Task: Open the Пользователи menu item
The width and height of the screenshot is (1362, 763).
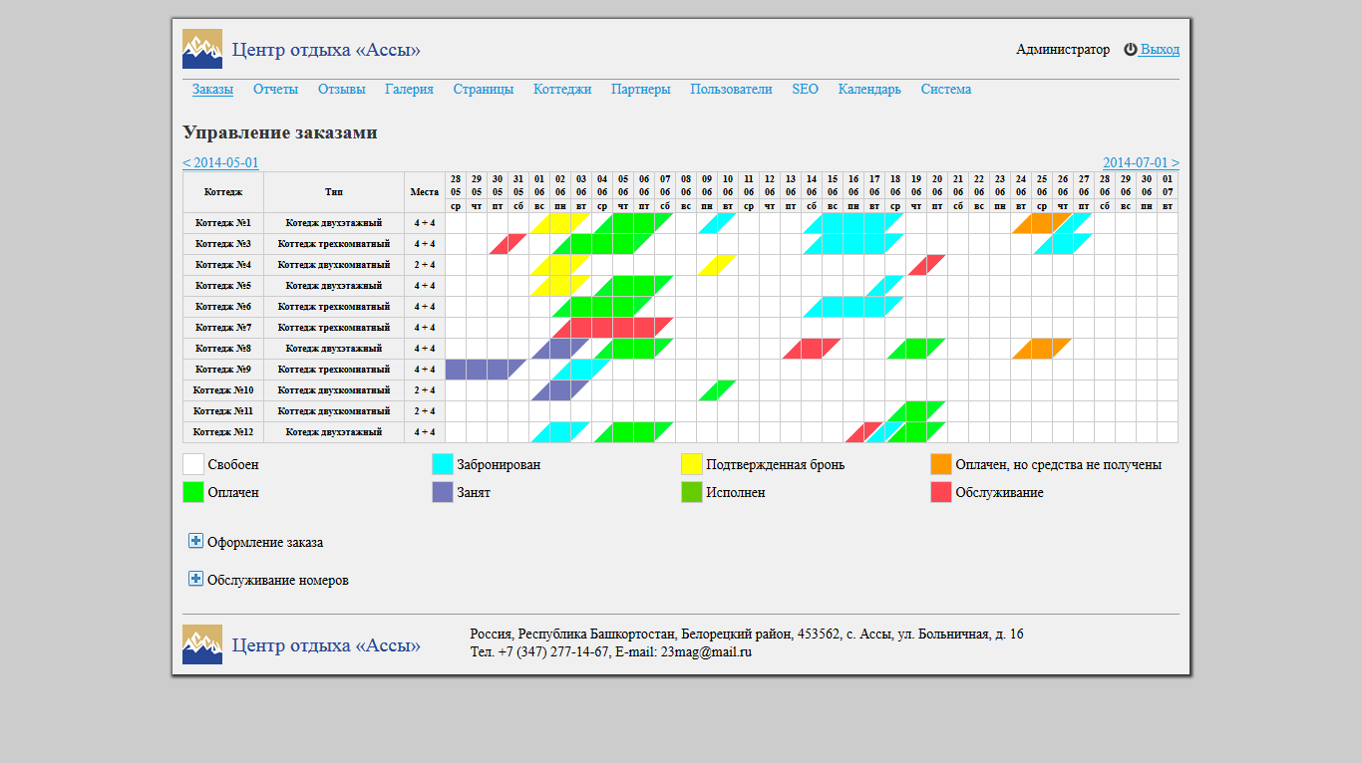Action: click(731, 89)
